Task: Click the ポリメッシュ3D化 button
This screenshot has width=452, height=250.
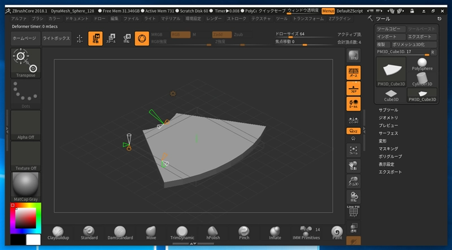Action: pos(414,45)
